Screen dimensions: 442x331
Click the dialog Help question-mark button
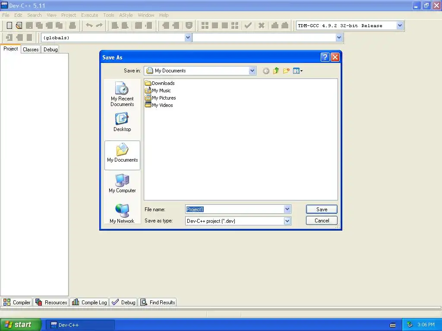325,57
